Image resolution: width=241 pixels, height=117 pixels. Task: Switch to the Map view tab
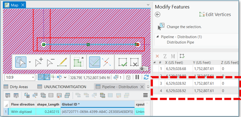tap(14, 5)
